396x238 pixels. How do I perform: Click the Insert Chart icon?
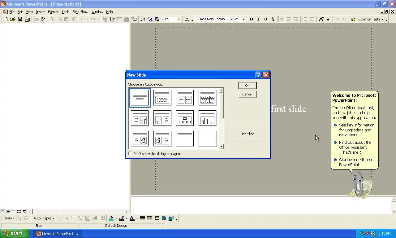click(x=127, y=19)
